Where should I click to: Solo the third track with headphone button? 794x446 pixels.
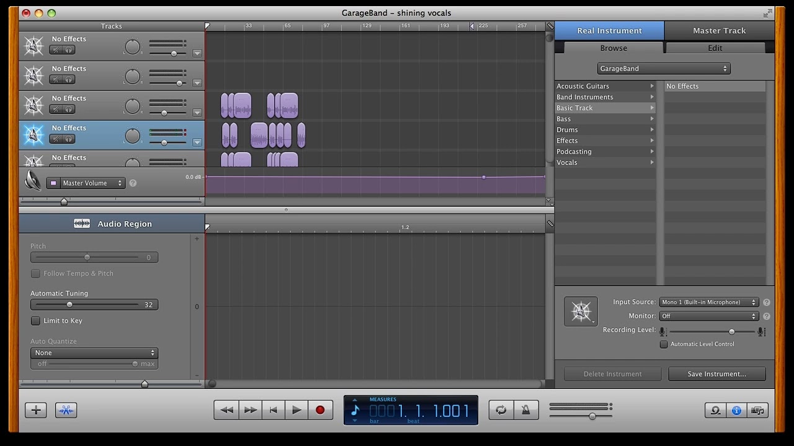point(69,109)
